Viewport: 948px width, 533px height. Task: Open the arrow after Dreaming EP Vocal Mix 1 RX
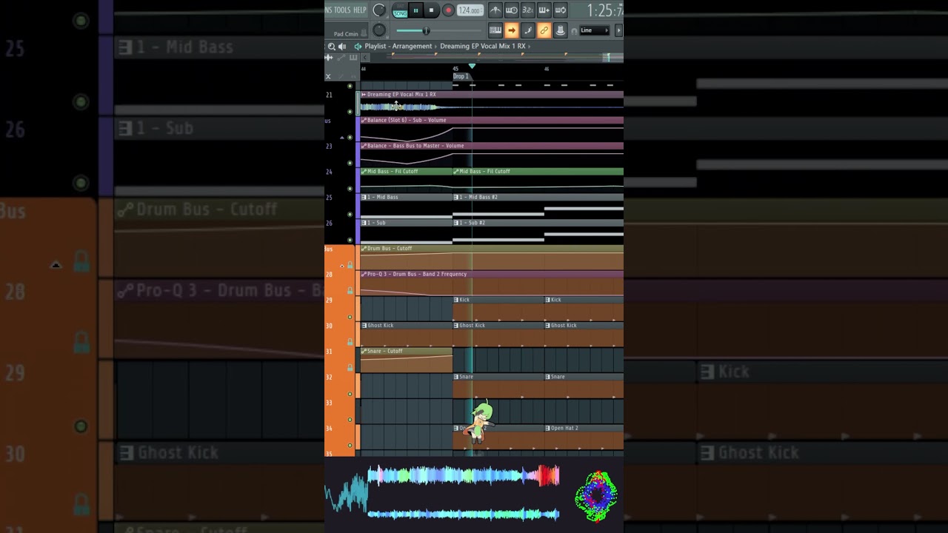(530, 46)
